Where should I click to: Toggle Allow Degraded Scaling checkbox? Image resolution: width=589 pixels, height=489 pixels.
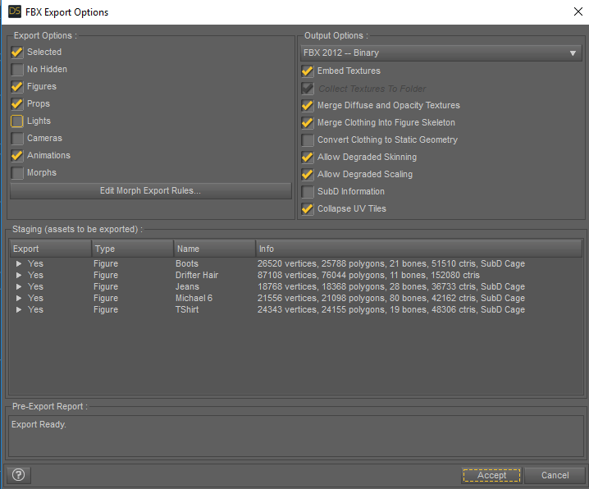[x=308, y=174]
